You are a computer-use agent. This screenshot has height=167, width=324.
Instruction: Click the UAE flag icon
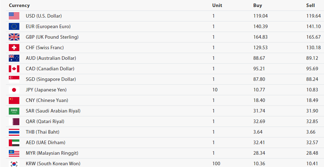(x=14, y=142)
